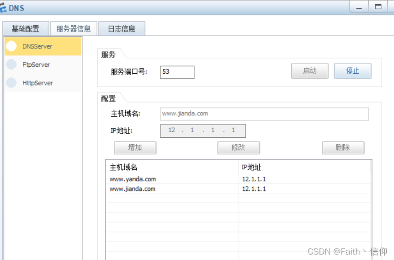Click the 停止 stop button

[352, 71]
